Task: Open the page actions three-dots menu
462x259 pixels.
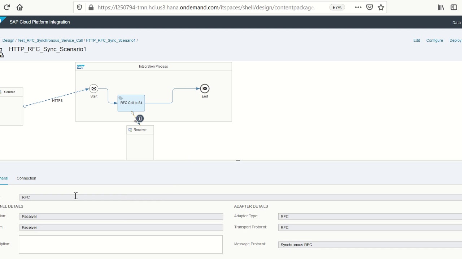Action: [358, 7]
